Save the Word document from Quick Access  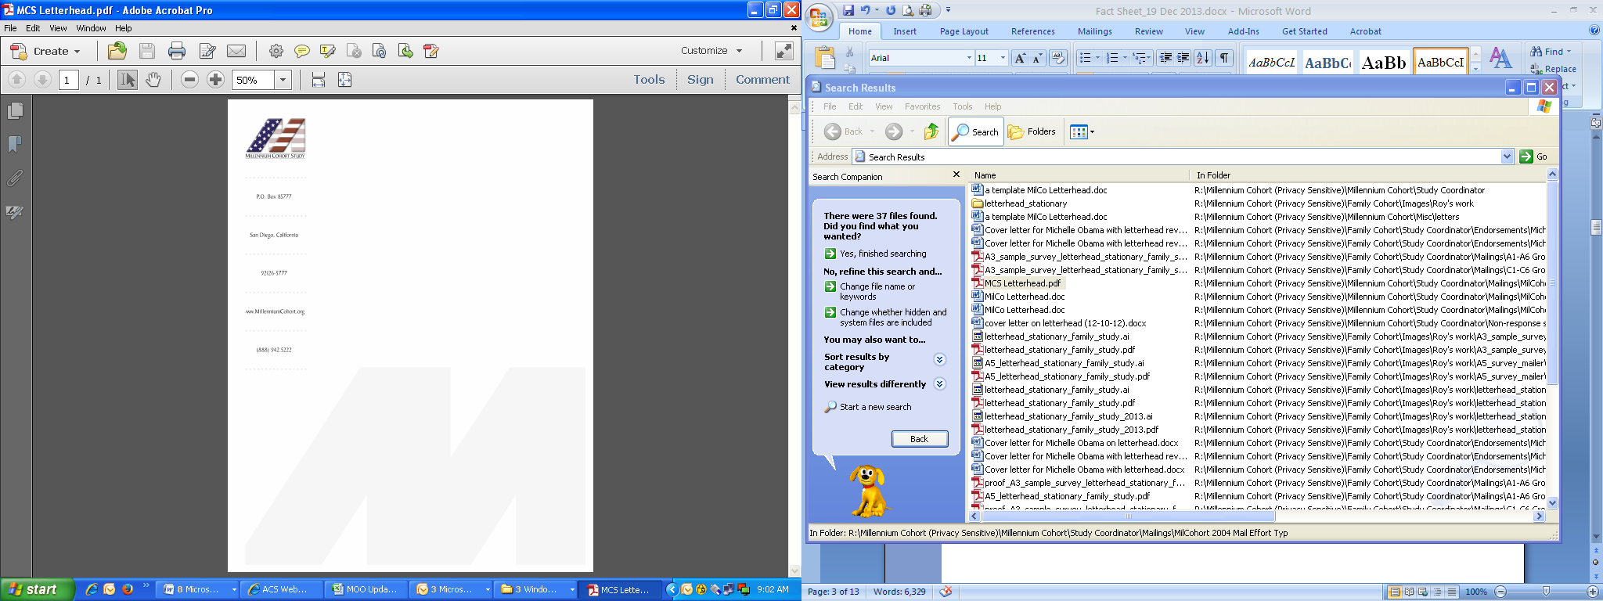coord(848,10)
